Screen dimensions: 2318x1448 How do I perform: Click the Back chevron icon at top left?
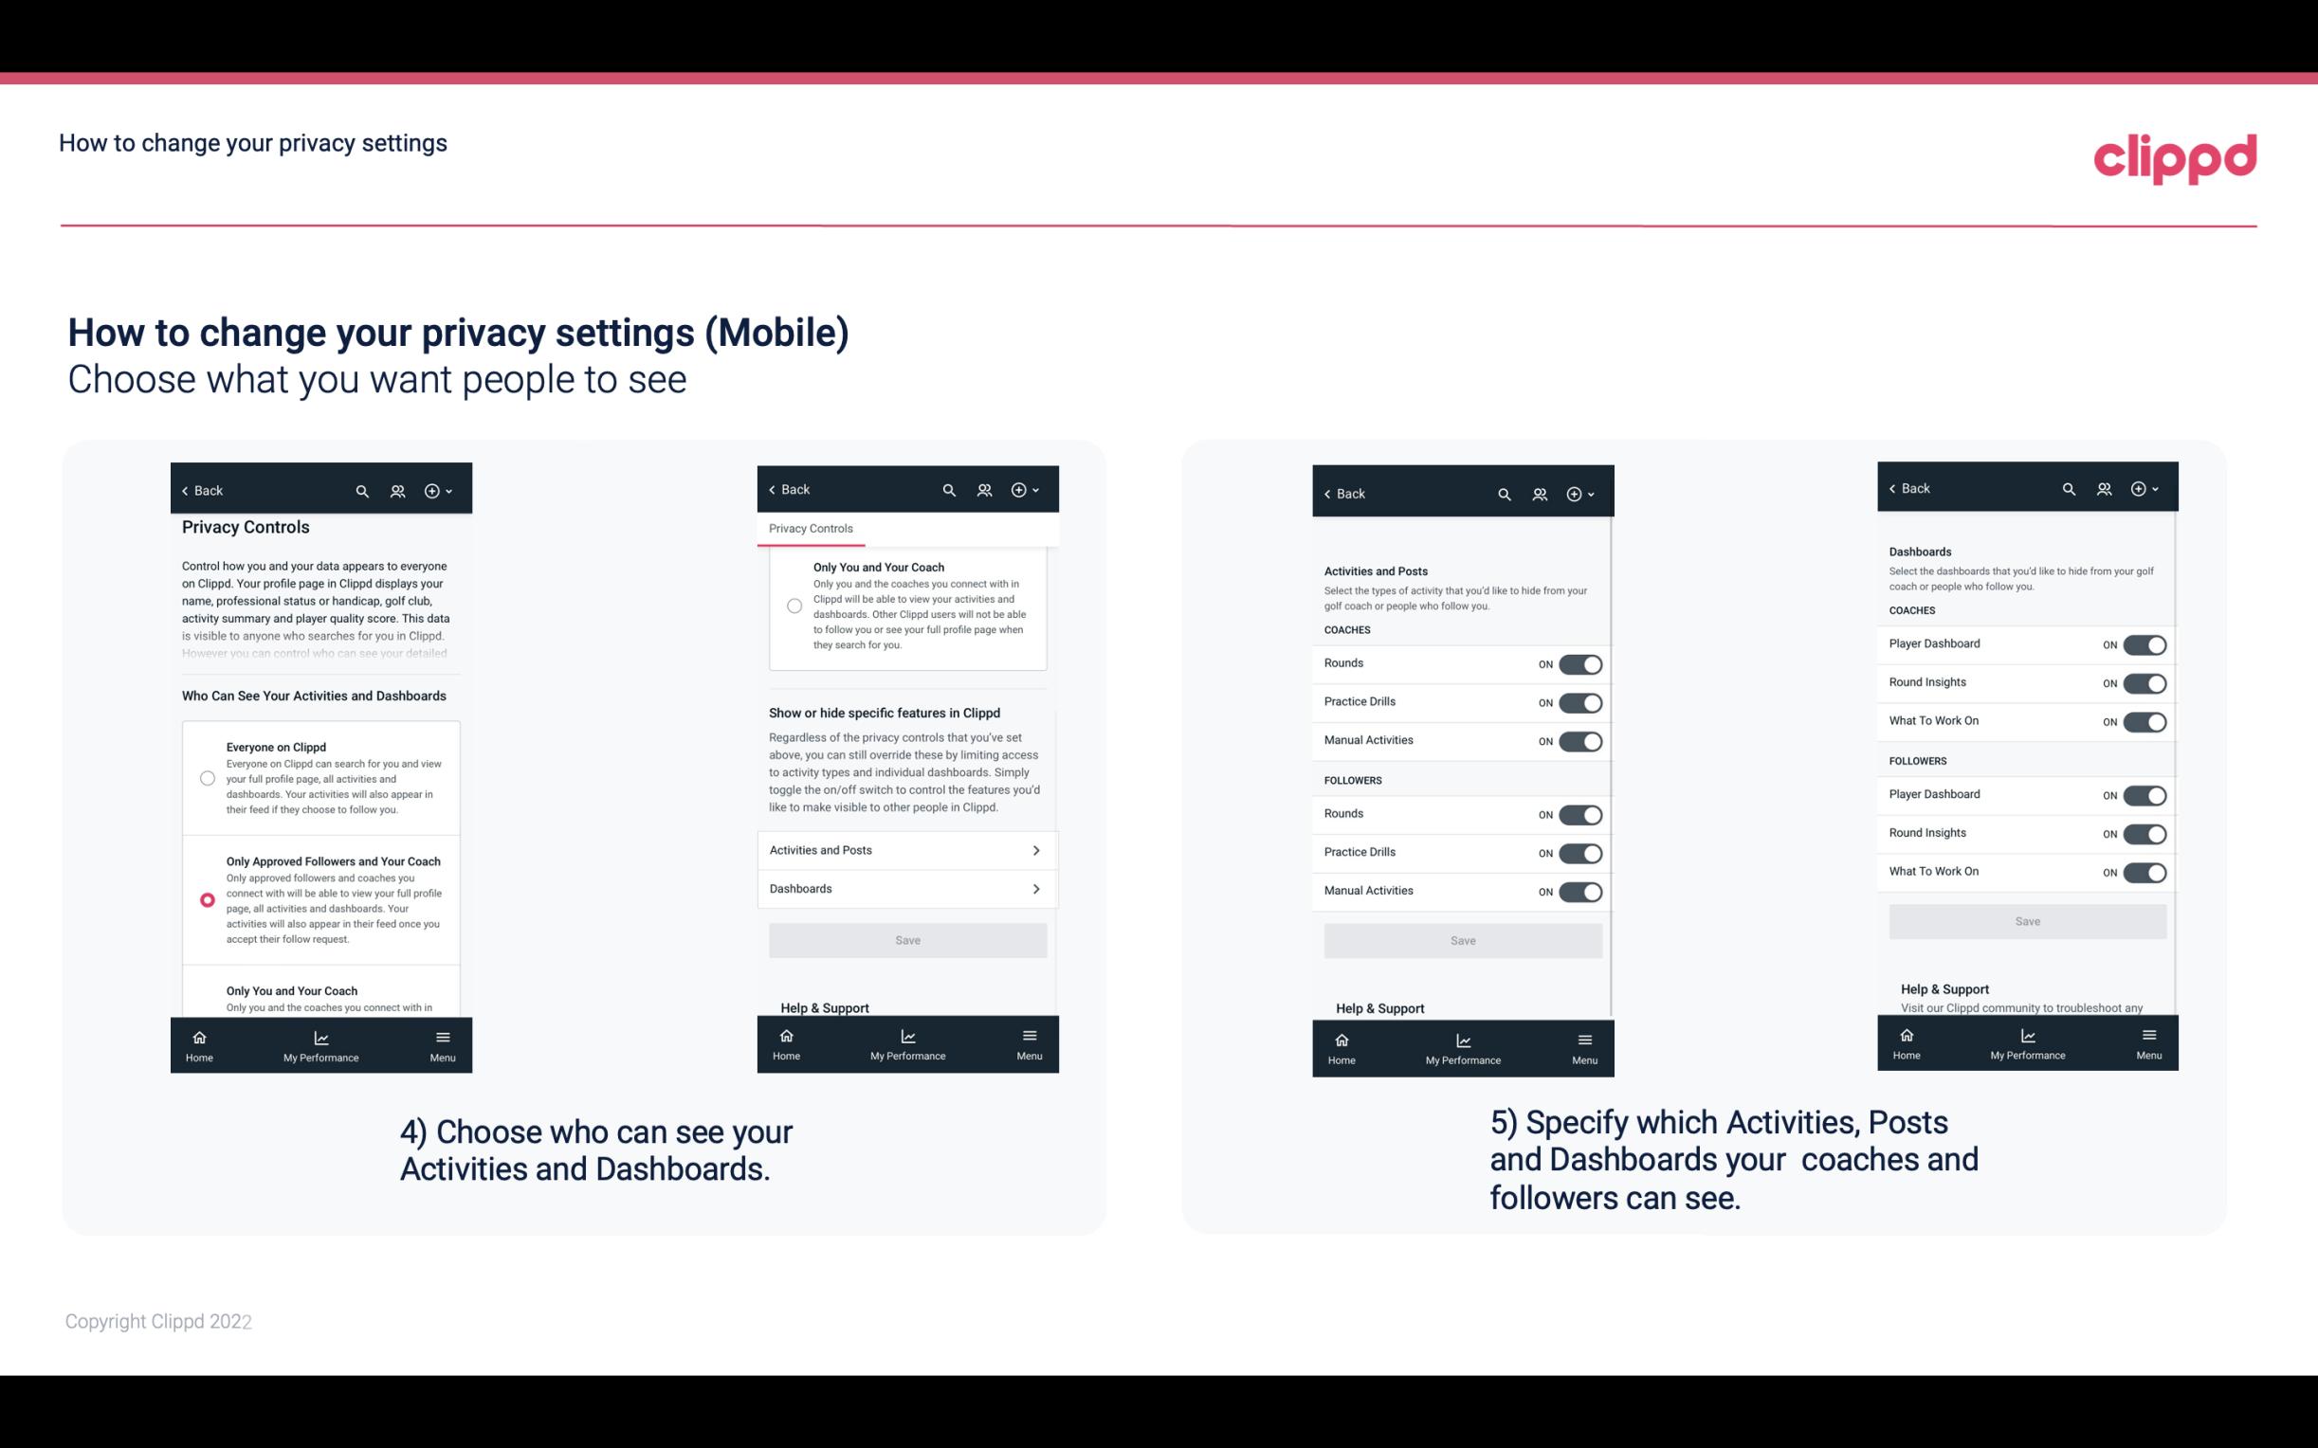coord(185,489)
